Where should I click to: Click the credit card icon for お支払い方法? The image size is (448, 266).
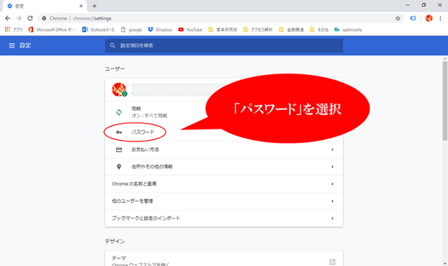tap(119, 150)
